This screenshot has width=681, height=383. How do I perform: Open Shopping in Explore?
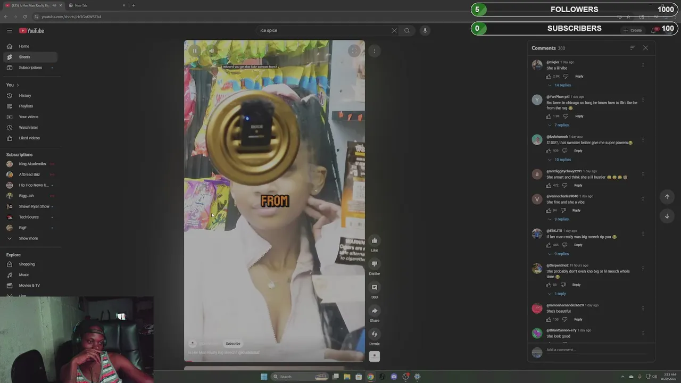coord(30,264)
